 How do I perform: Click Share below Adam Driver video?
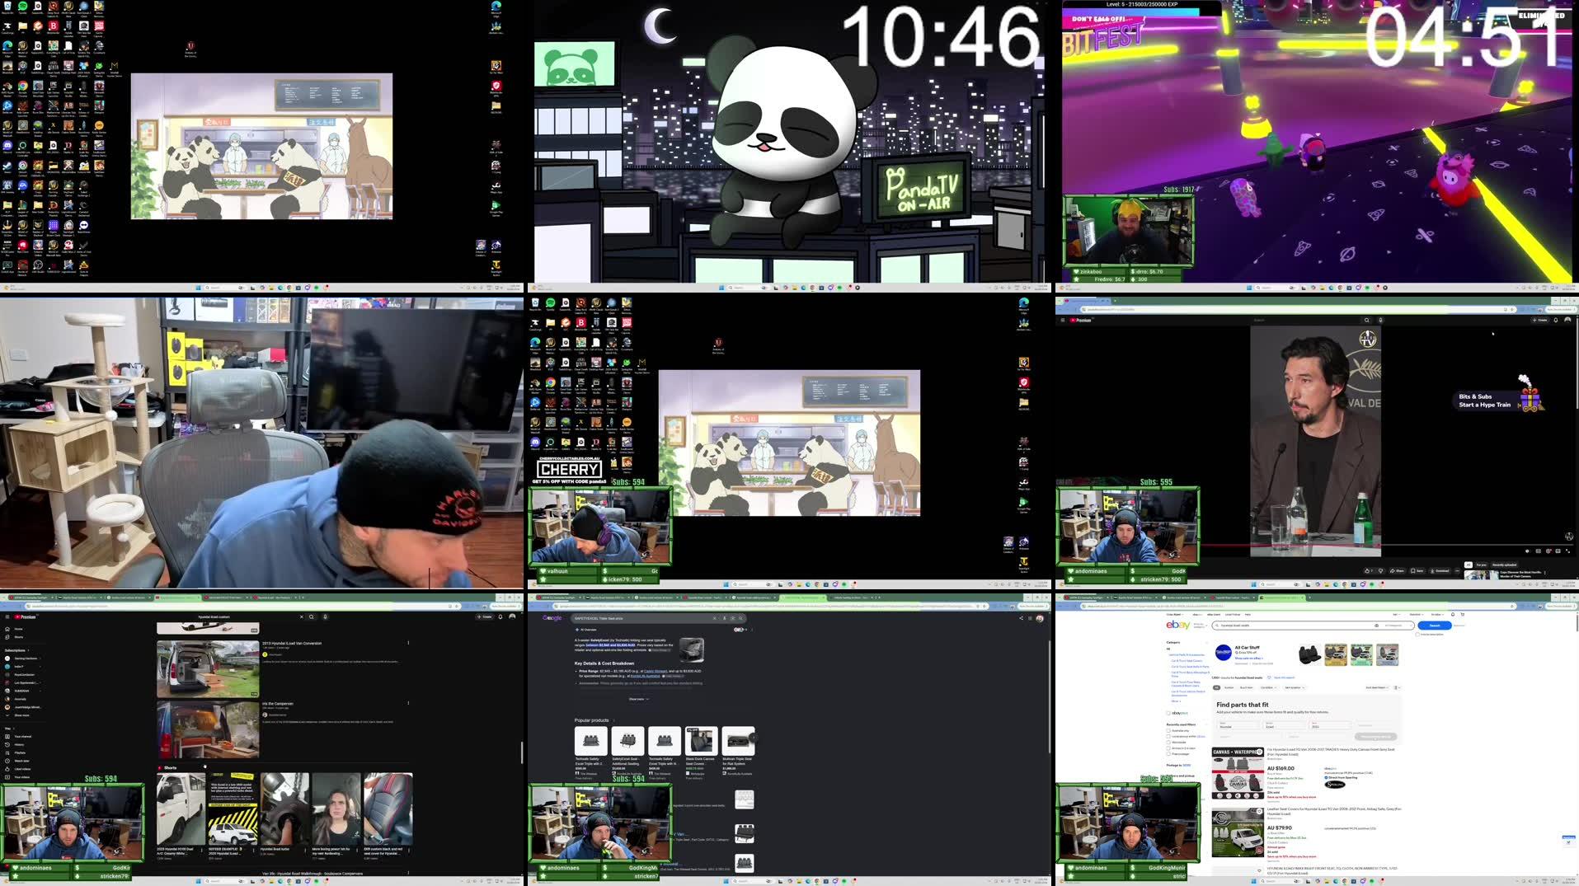tap(1397, 571)
